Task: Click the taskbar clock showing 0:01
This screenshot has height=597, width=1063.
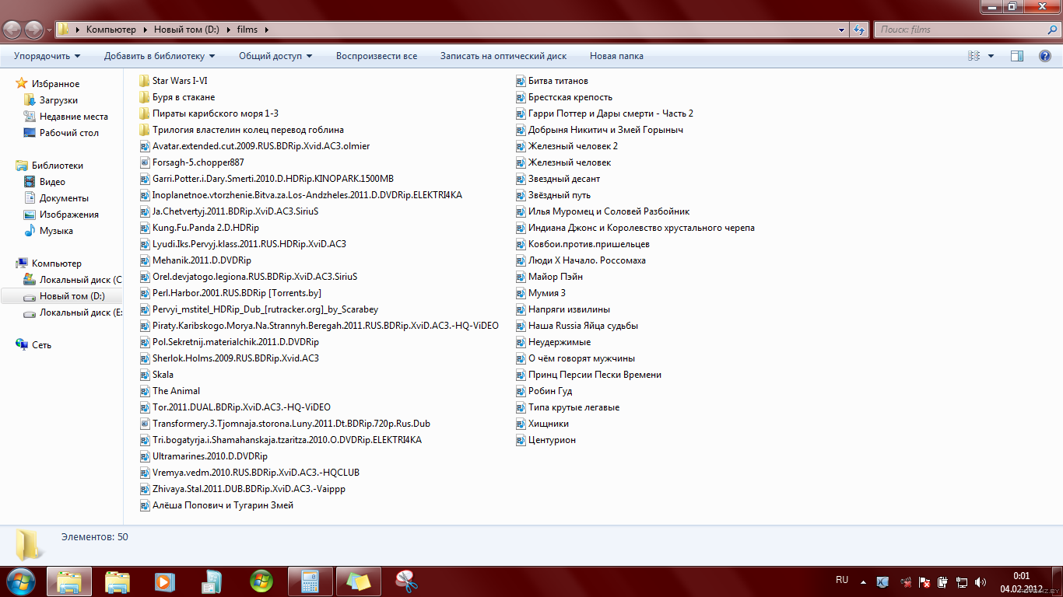Action: (x=1021, y=581)
